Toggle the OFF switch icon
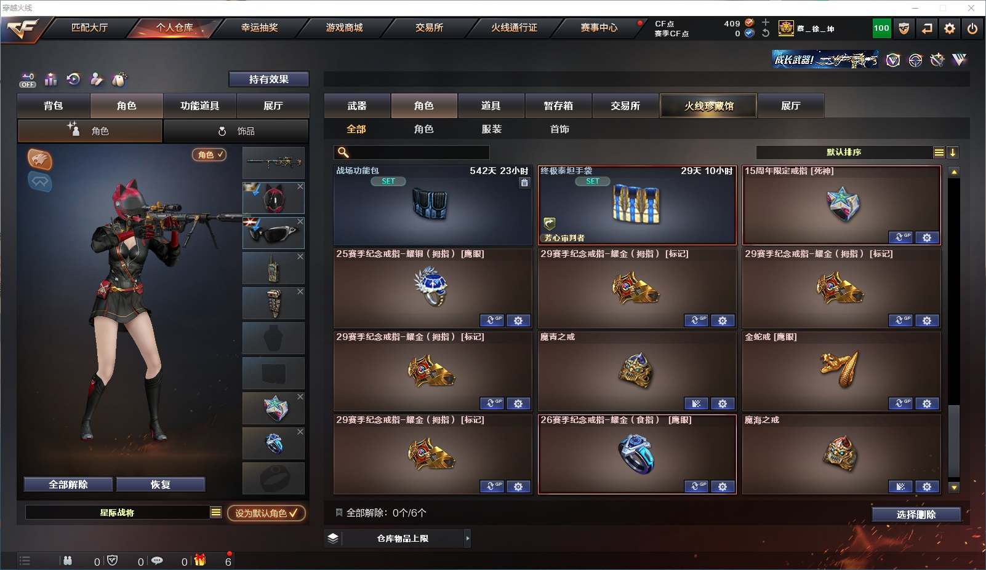The image size is (986, 570). pyautogui.click(x=28, y=81)
